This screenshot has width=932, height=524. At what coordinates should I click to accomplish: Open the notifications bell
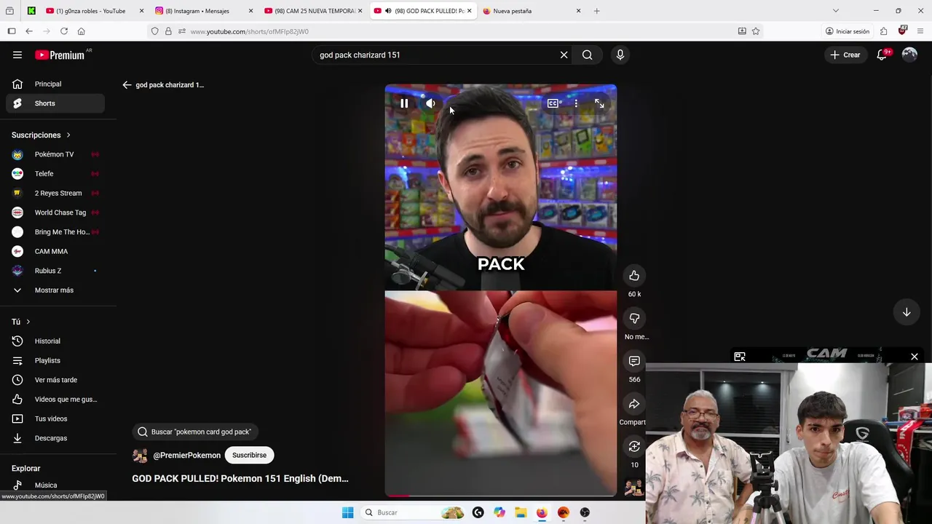point(882,55)
